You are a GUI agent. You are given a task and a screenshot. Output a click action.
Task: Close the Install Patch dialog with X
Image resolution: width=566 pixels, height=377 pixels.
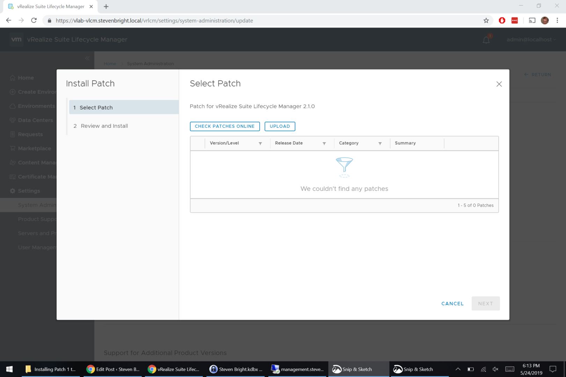(x=499, y=84)
